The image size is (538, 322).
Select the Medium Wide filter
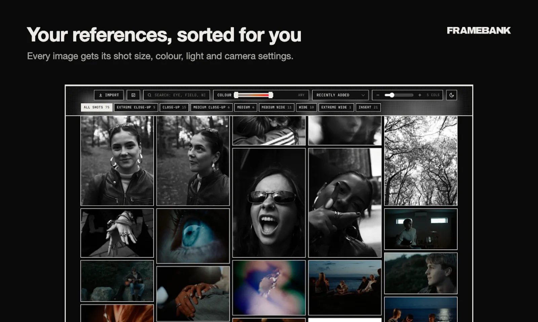click(x=276, y=107)
